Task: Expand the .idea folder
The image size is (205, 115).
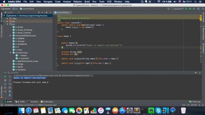Action: (7, 19)
